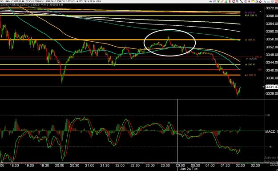
Task: Select the black diagonal line drawing tool
Action: tap(241, 1)
